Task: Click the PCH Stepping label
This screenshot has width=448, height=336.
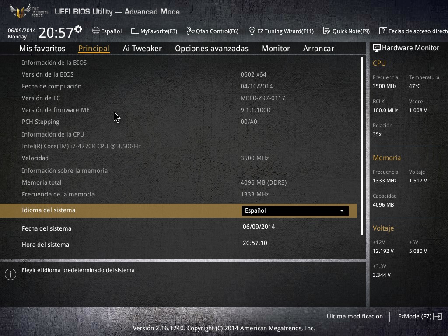Action: [40, 122]
